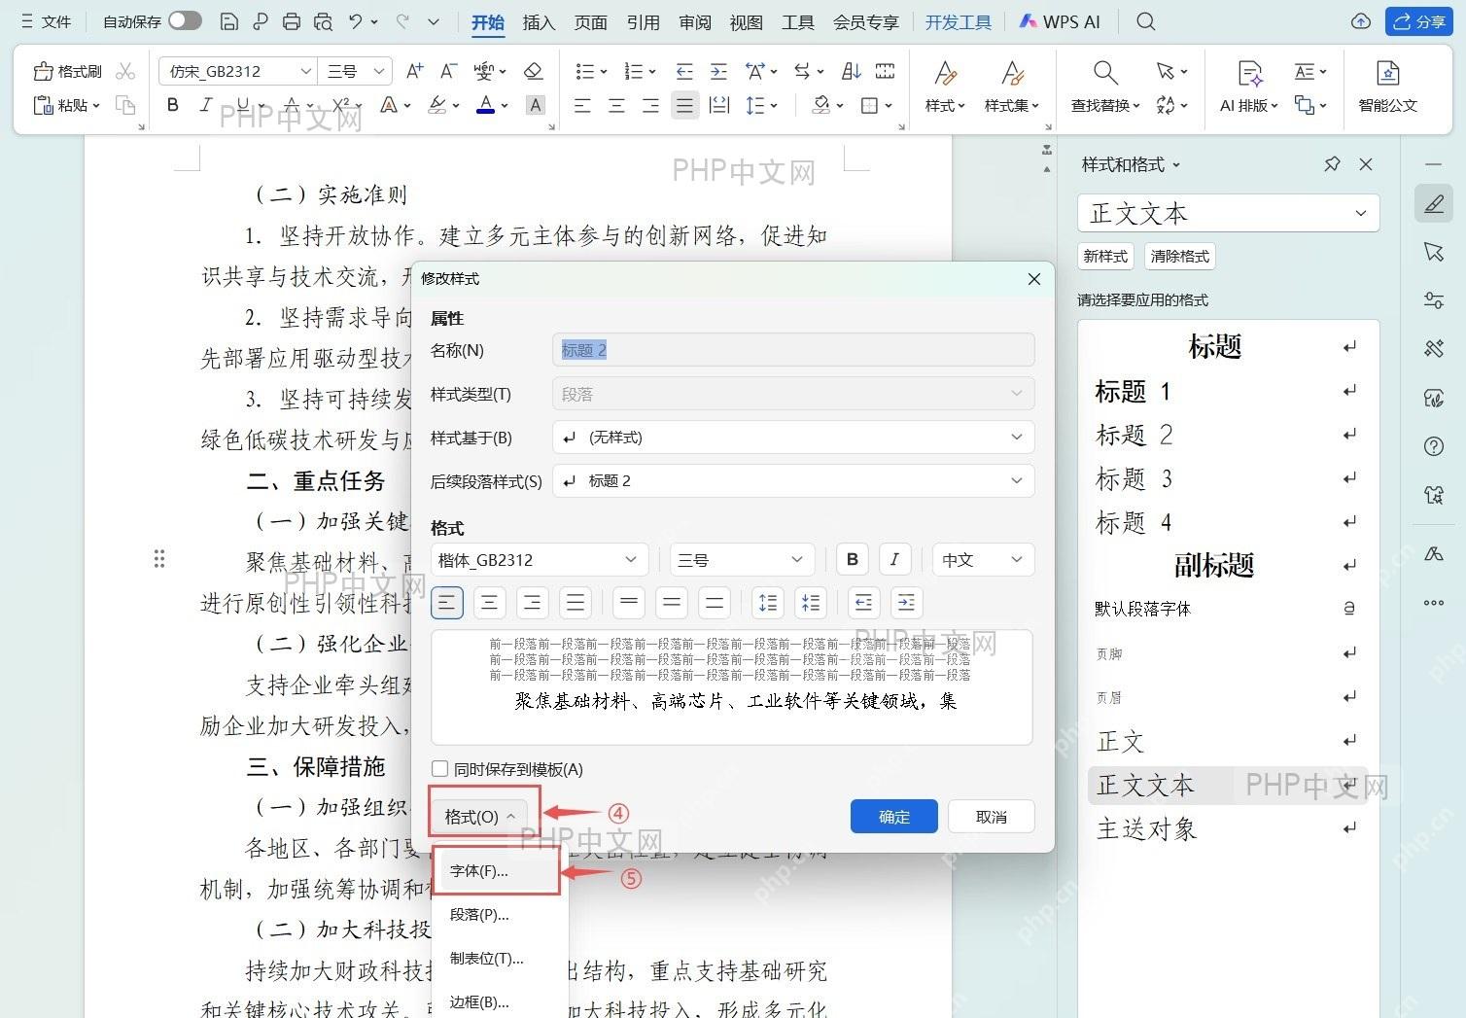Switch to the 开发工具 tab

(958, 21)
